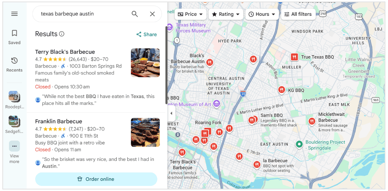This screenshot has width=388, height=191.
Task: Expand the Rating filter dropdown
Action: click(226, 14)
